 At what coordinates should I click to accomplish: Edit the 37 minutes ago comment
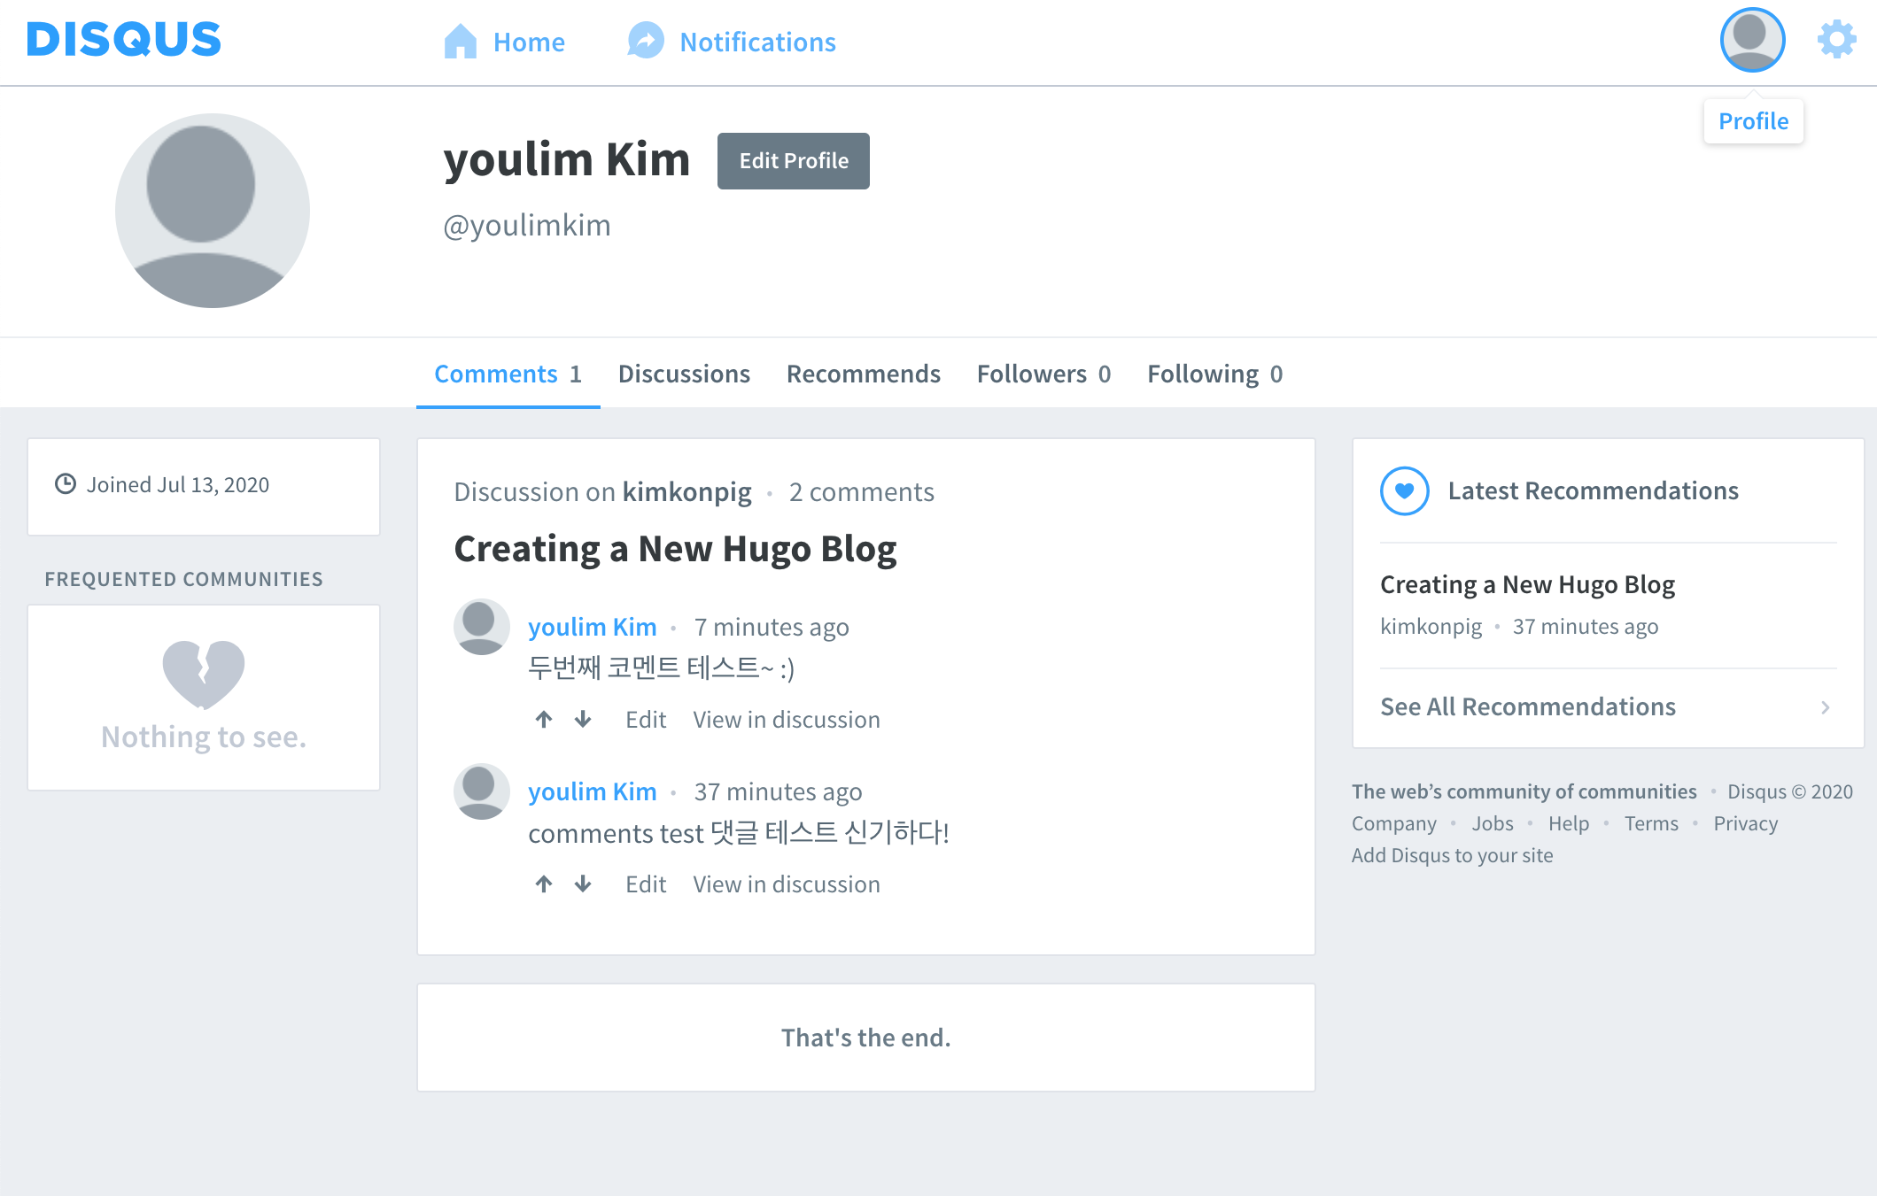point(646,884)
